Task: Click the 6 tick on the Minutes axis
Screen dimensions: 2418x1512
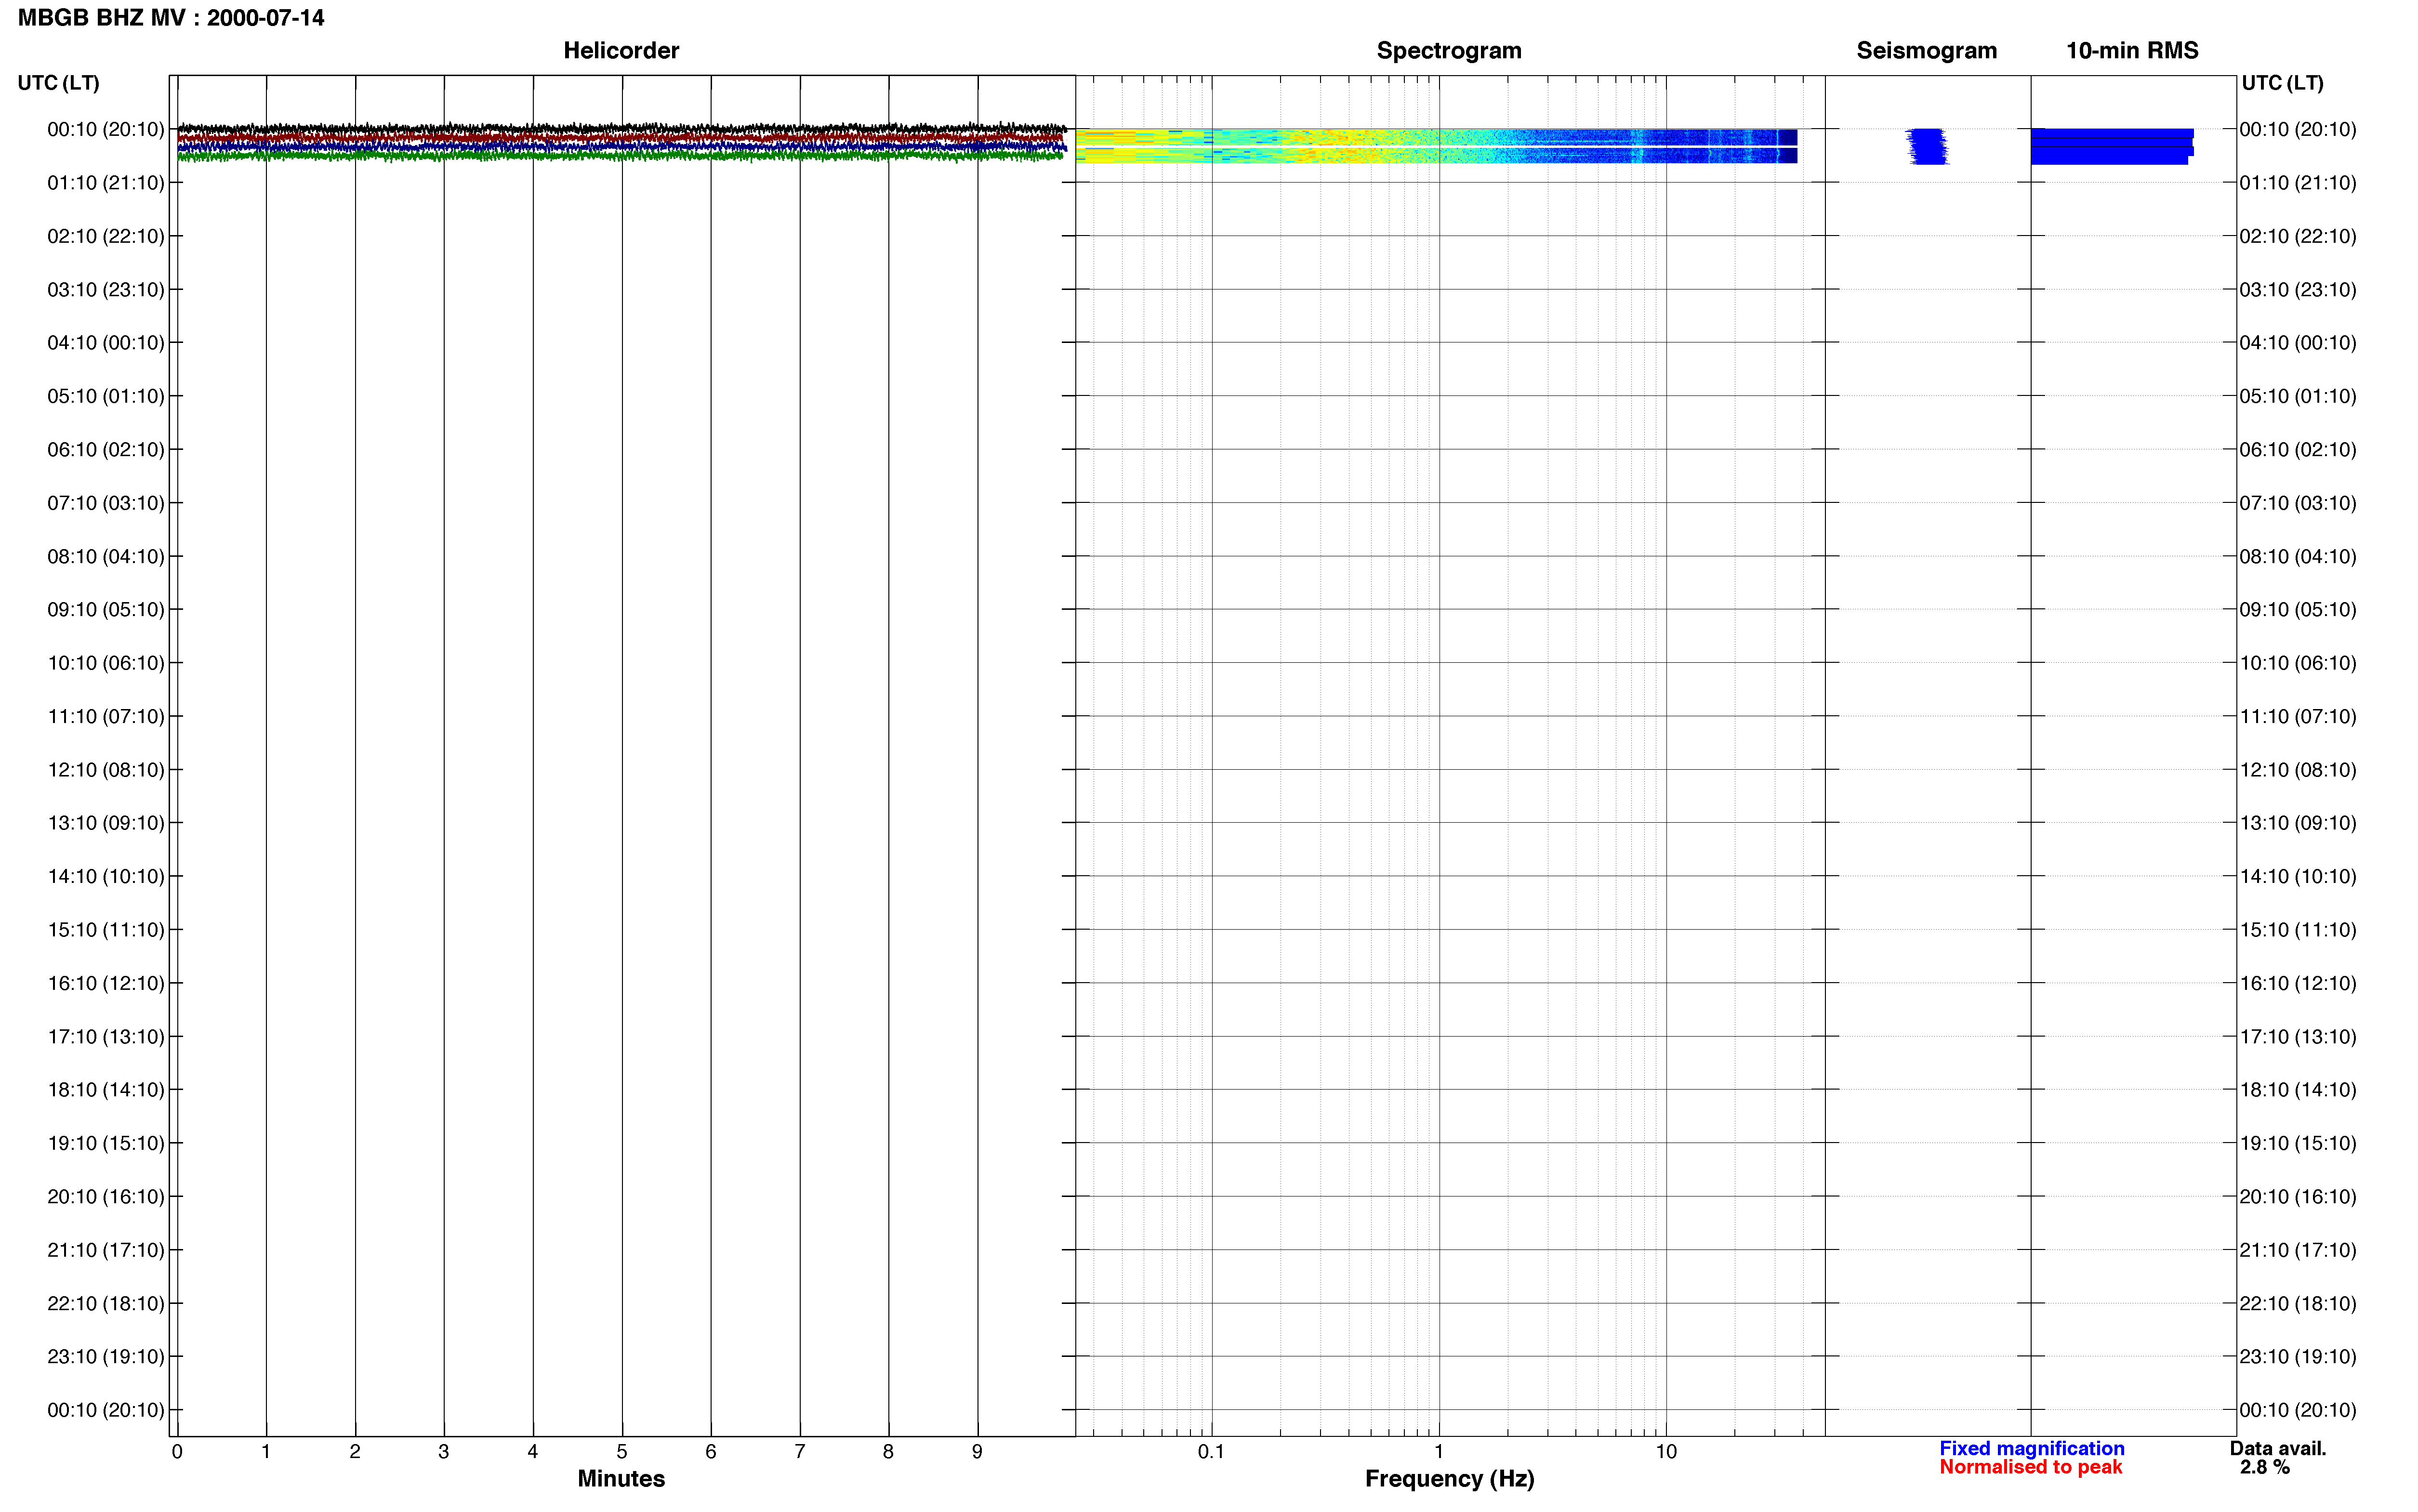Action: tap(711, 1452)
